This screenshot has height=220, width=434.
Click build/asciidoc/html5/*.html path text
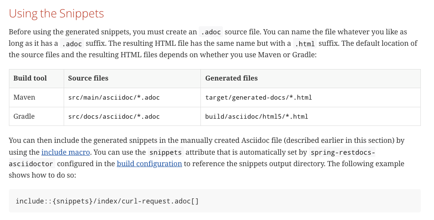(x=256, y=117)
